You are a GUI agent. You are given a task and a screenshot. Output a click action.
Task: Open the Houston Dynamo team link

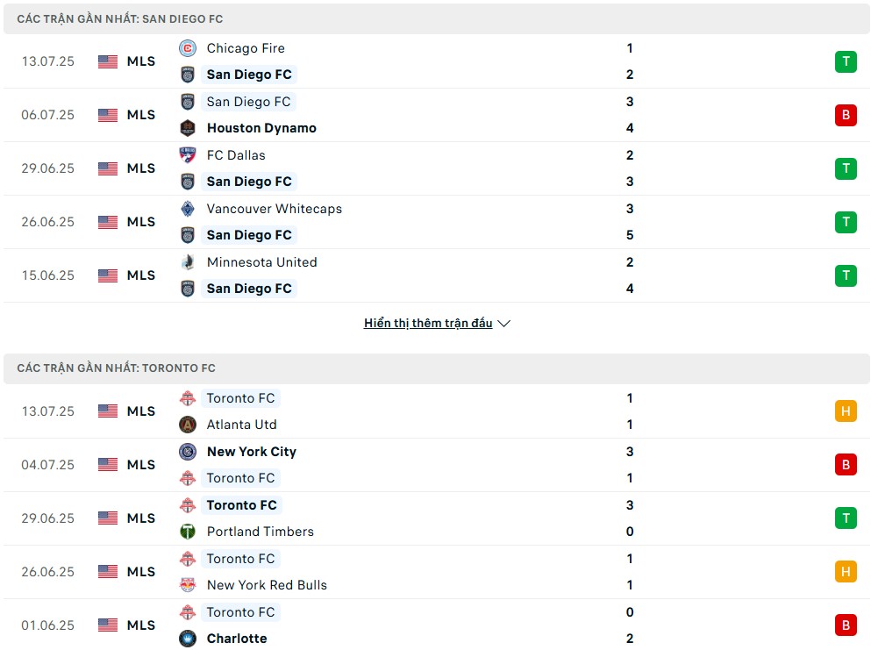coord(261,128)
